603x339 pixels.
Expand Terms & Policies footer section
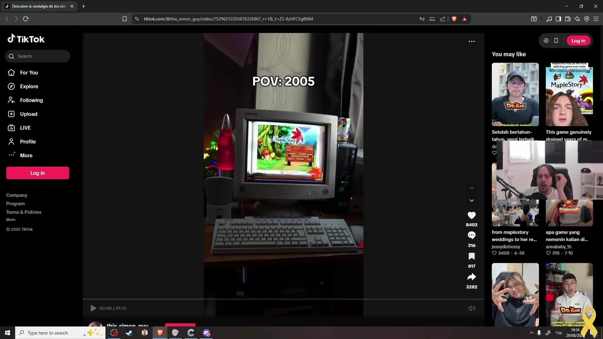(24, 212)
